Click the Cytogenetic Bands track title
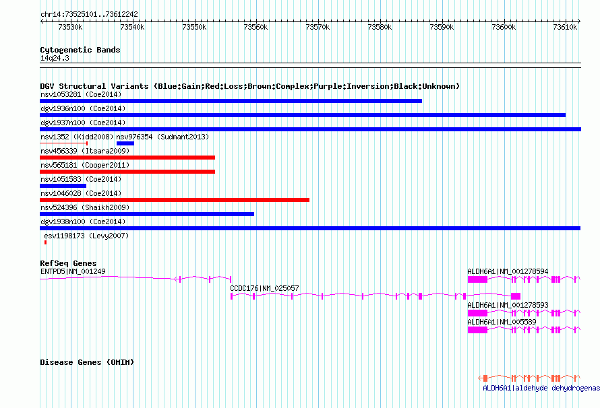 [x=80, y=50]
